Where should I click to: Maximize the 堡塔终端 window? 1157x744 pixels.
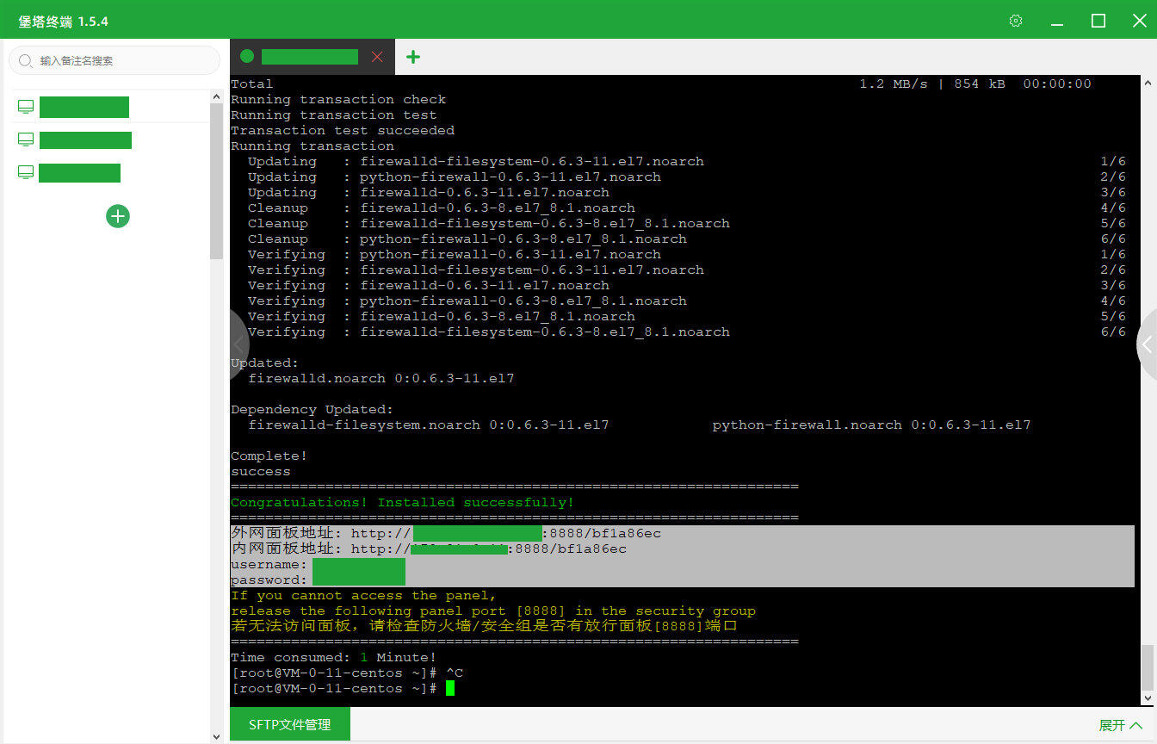click(1098, 21)
